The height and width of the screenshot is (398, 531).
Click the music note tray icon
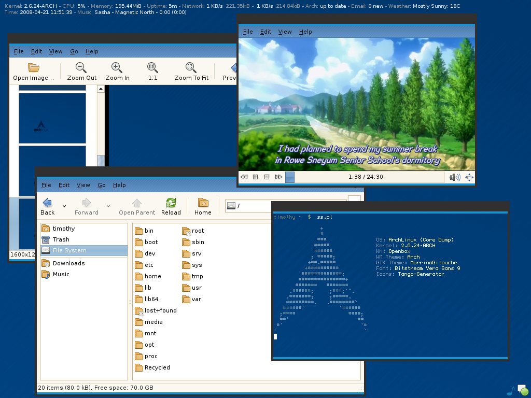(511, 391)
